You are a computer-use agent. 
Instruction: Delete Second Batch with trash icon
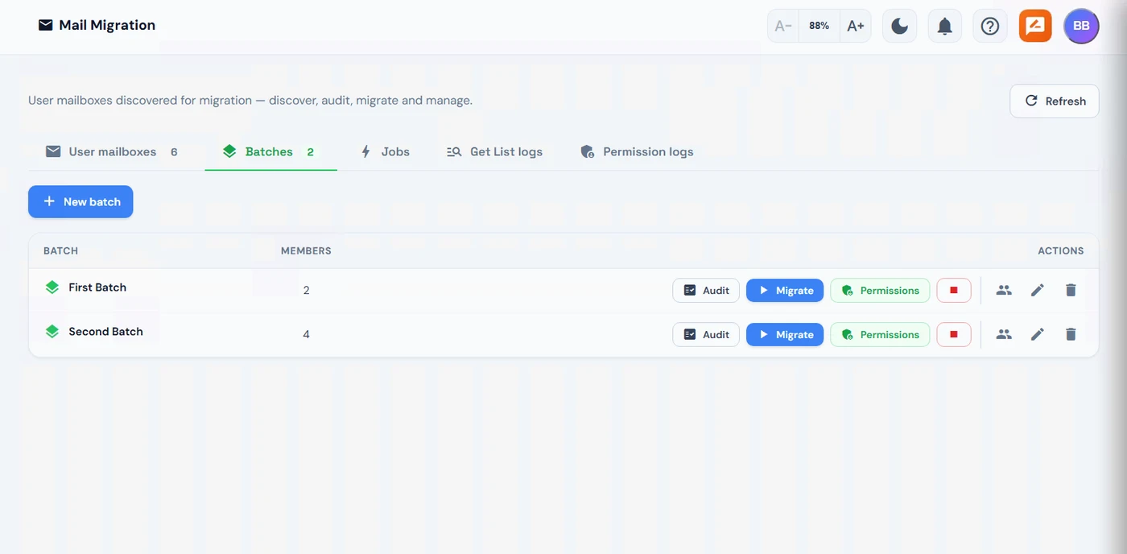point(1071,334)
